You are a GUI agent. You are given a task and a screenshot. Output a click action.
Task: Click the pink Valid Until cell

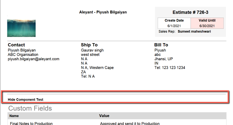[x=207, y=23]
